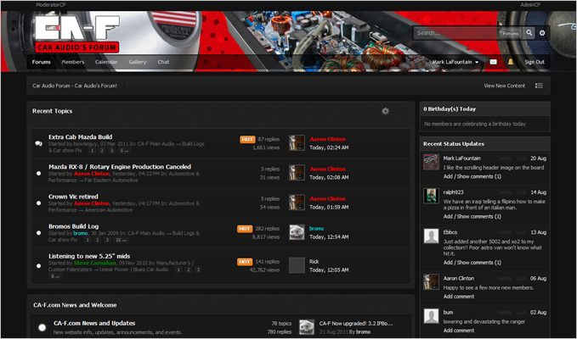Click the forum marker for CA-F.com News and Updates
The height and width of the screenshot is (339, 577).
(42, 327)
